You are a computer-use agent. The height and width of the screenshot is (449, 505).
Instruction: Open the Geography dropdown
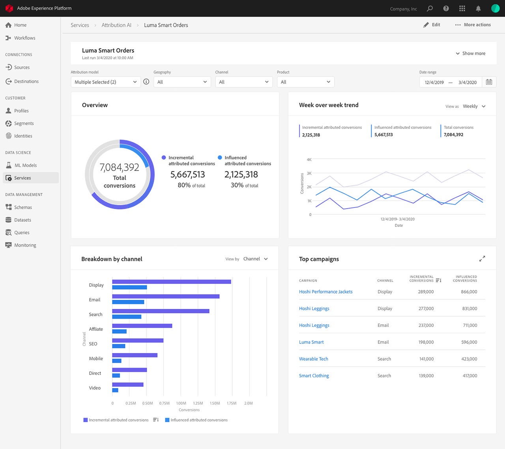182,82
